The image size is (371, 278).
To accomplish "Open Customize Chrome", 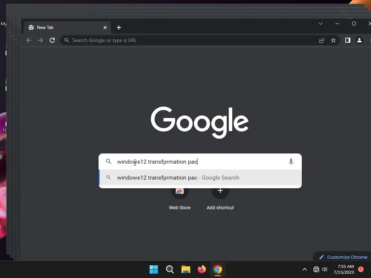I will 343,257.
